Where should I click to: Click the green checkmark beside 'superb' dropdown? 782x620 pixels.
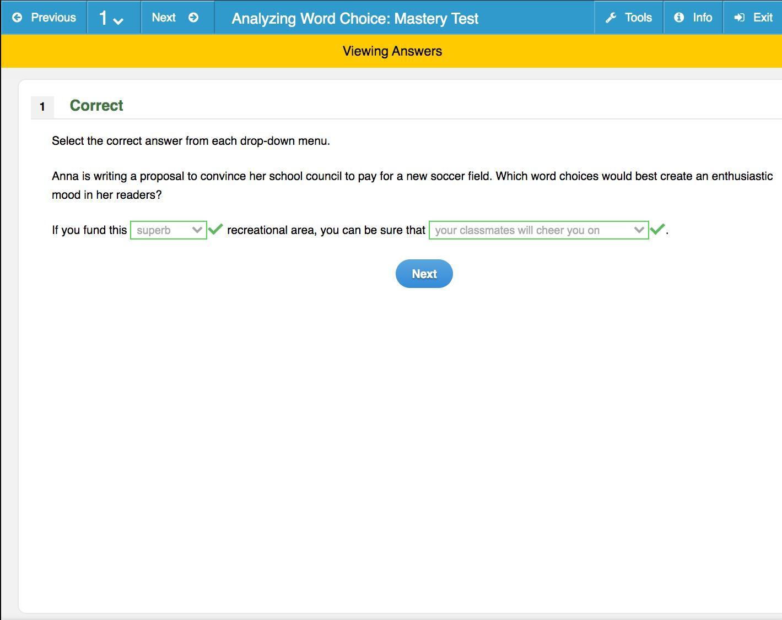(215, 229)
